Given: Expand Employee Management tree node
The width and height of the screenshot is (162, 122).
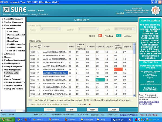Looking at the screenshot, I should [x=2, y=60].
